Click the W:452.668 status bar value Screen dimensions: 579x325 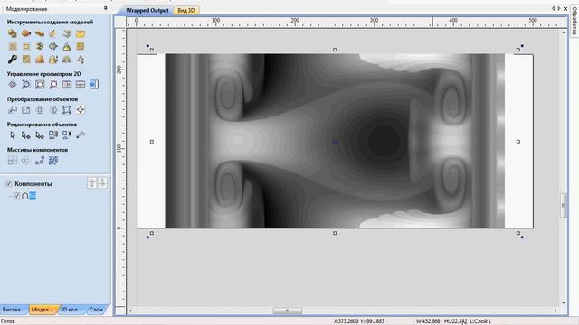point(428,321)
